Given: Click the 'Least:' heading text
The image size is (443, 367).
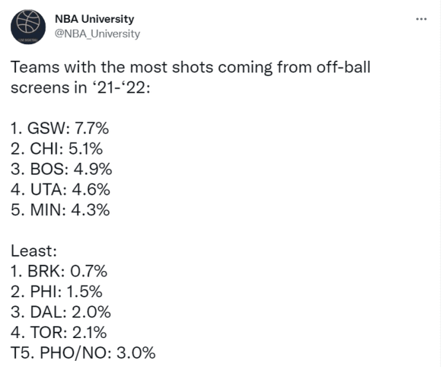Looking at the screenshot, I should (x=30, y=252).
